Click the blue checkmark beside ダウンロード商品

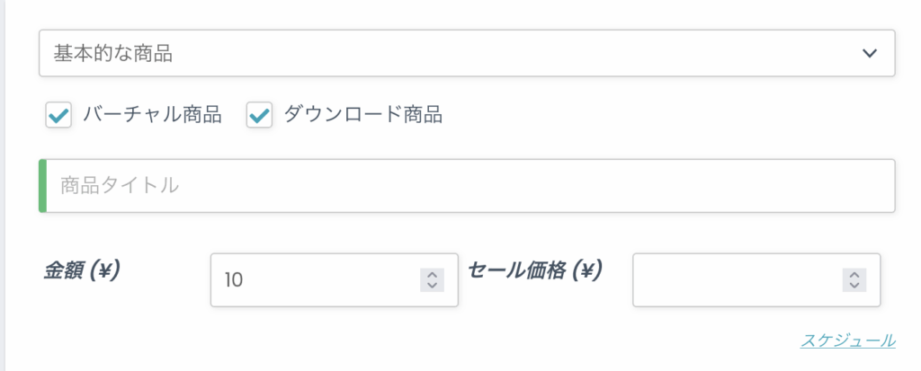tap(259, 116)
